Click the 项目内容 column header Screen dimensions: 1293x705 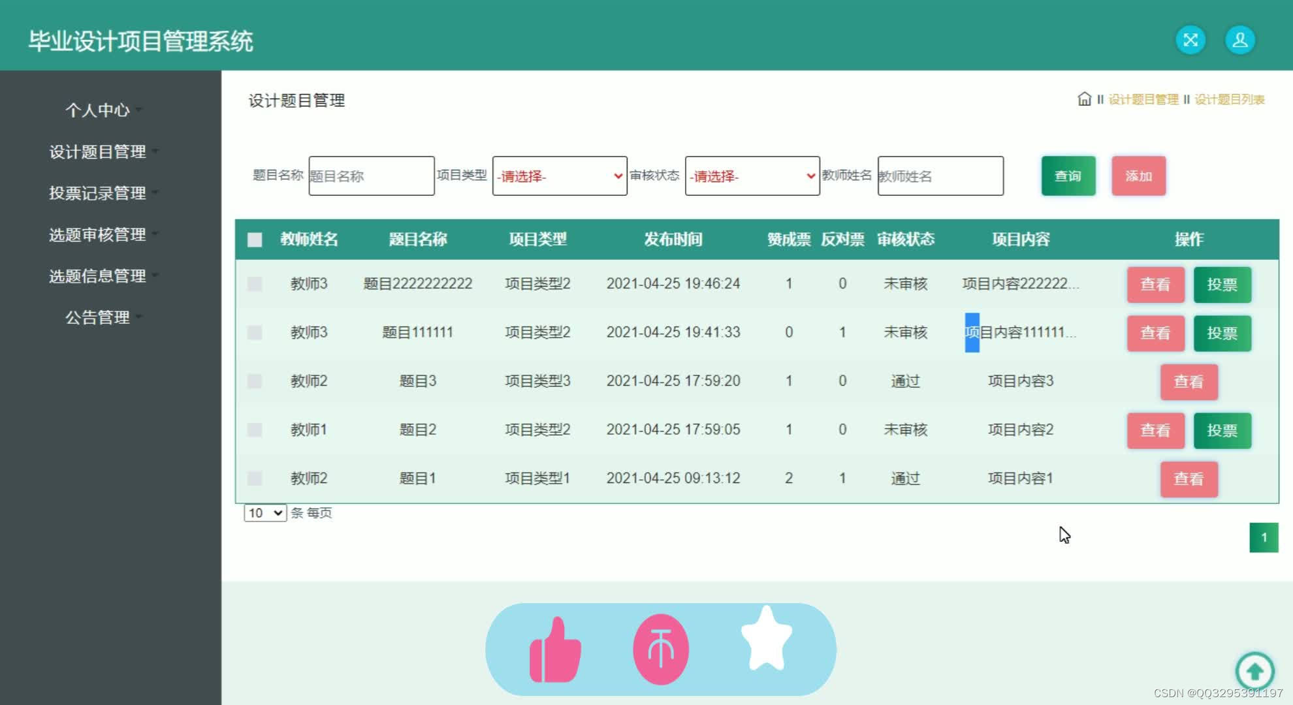tap(1021, 240)
